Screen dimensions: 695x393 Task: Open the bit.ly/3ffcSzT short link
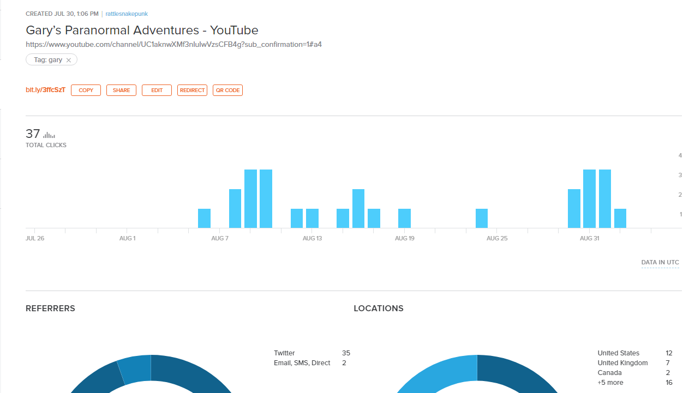[45, 90]
